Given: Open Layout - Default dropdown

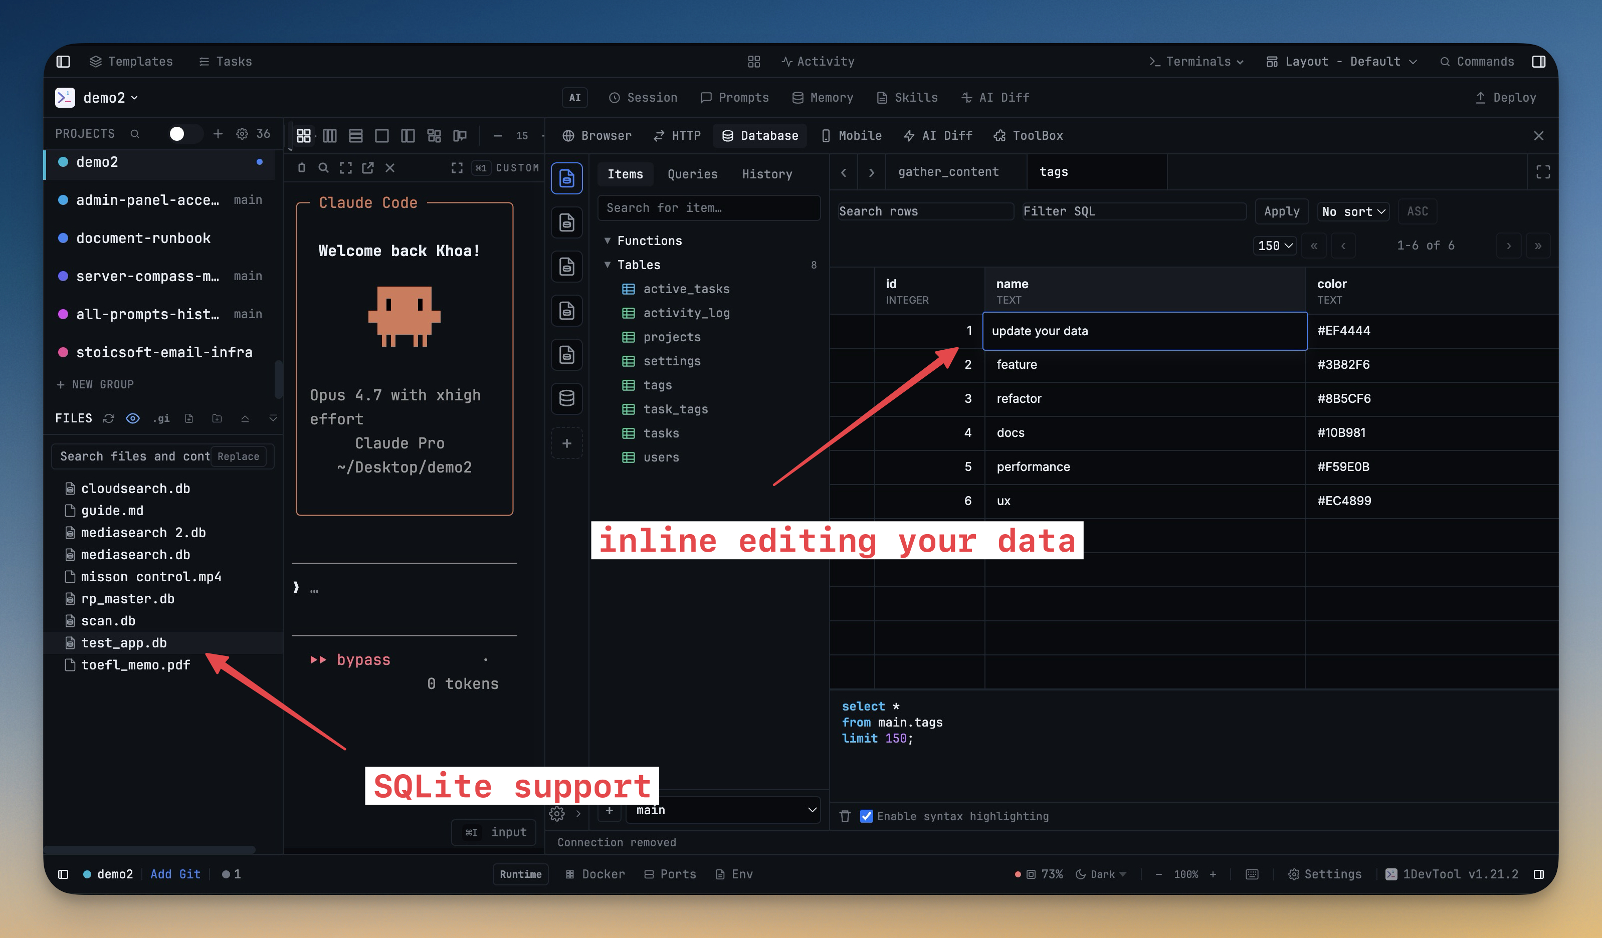Looking at the screenshot, I should tap(1341, 62).
